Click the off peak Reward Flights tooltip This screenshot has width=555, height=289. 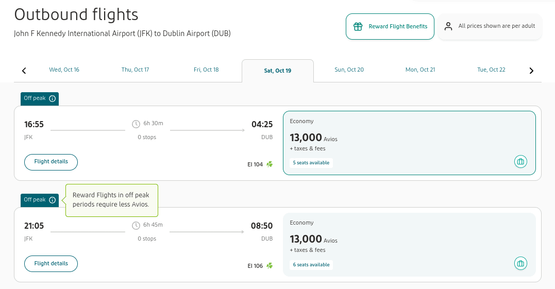pos(111,200)
